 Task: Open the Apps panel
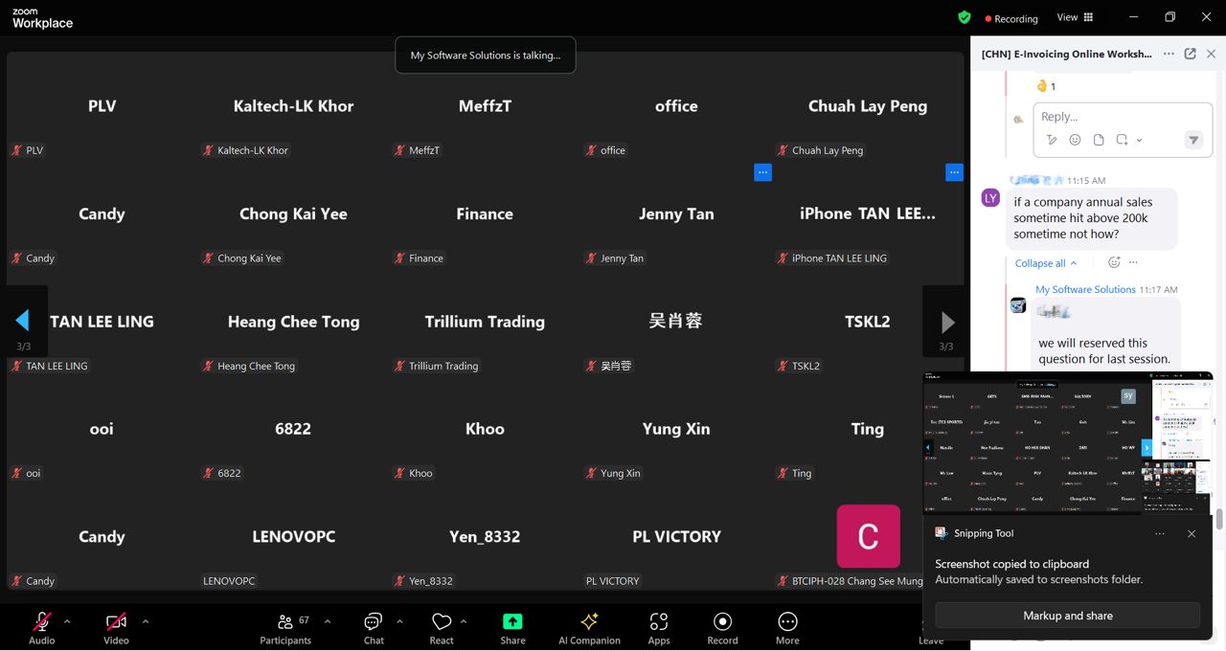click(659, 627)
